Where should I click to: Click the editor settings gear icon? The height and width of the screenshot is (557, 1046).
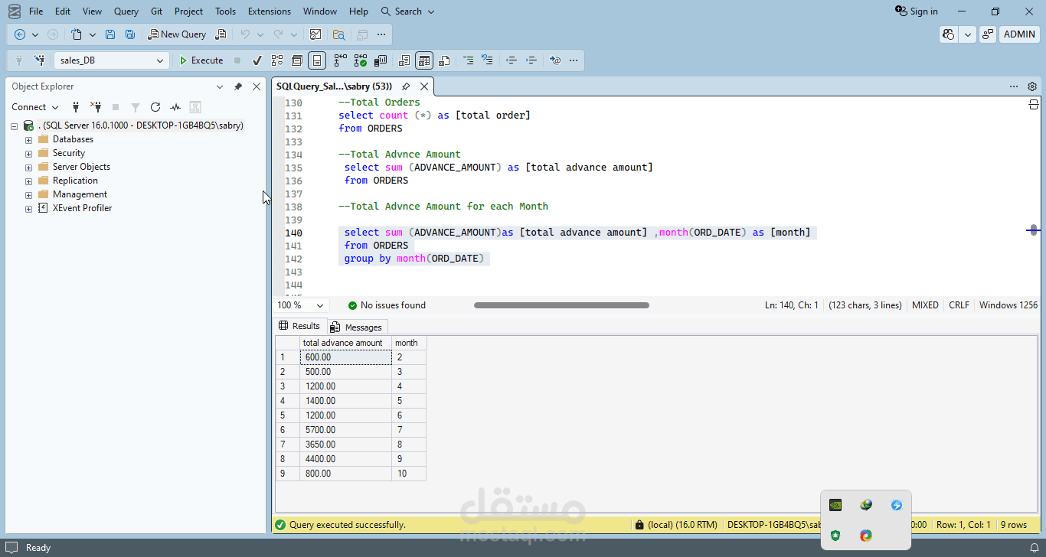1032,86
